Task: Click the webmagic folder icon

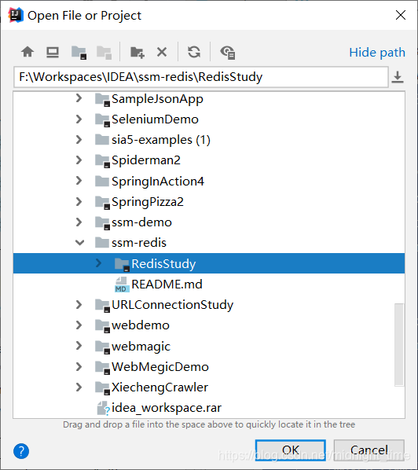Action: click(102, 347)
